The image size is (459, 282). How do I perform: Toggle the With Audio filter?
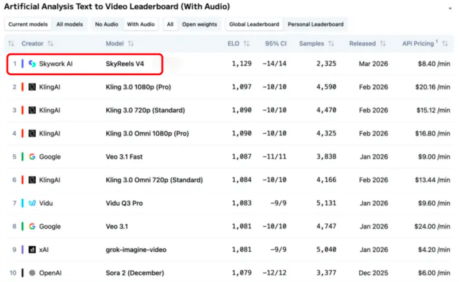(x=141, y=24)
